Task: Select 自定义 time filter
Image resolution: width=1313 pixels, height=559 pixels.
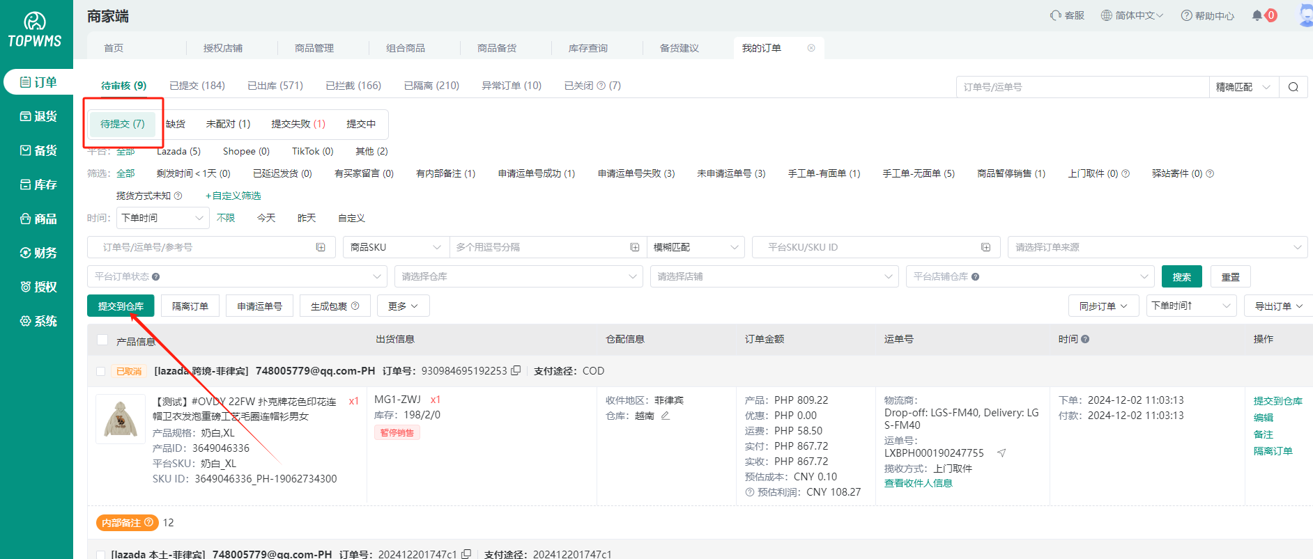Action: pos(351,218)
